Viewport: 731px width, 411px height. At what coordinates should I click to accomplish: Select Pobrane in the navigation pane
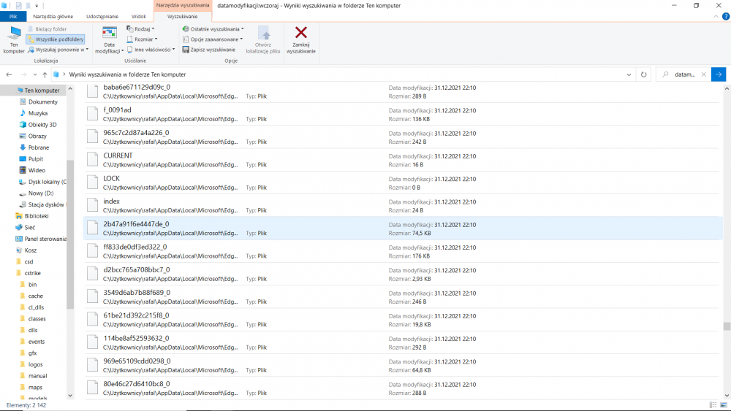[38, 147]
